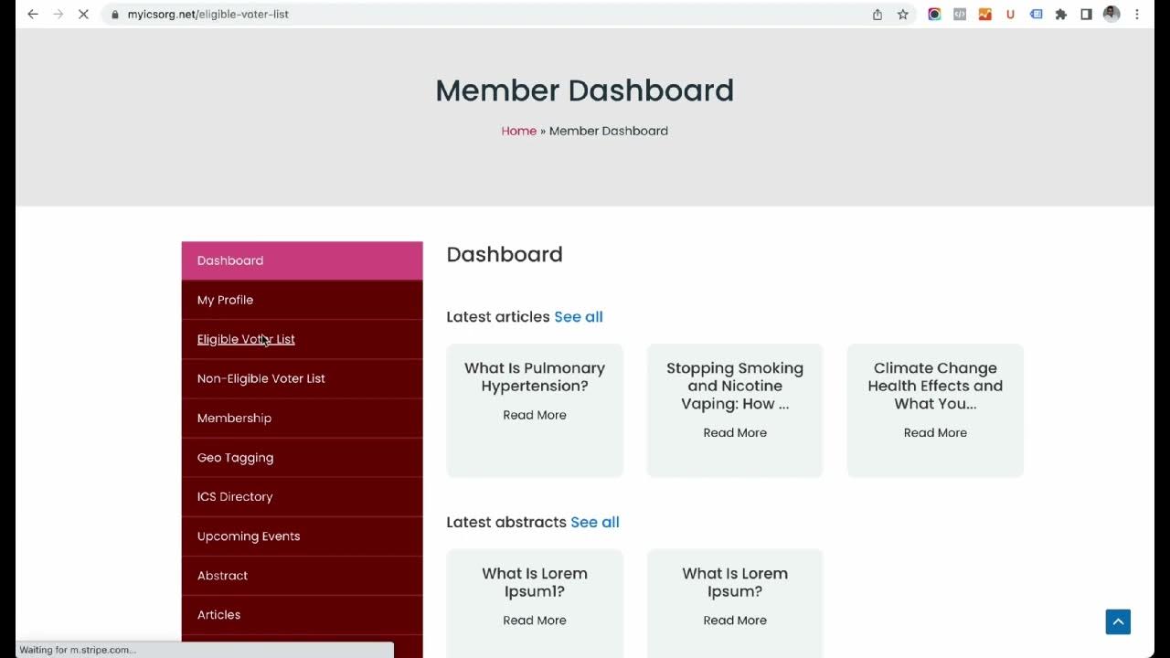Open Geo Tagging sidebar item
Image resolution: width=1170 pixels, height=658 pixels.
pos(302,457)
